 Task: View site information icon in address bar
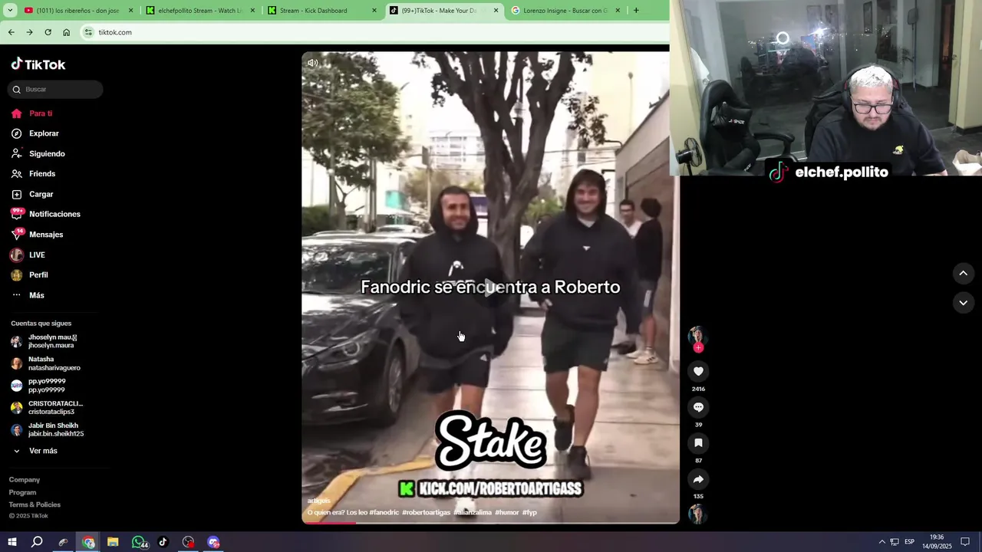click(88, 32)
